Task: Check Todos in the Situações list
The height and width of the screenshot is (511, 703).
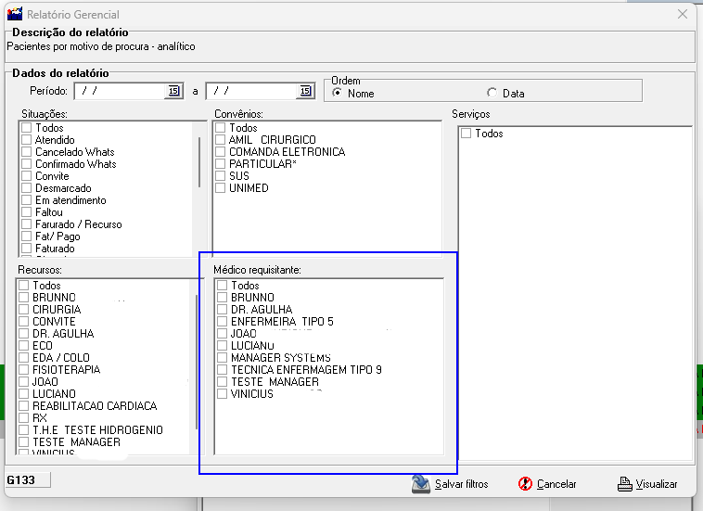Action: click(27, 128)
